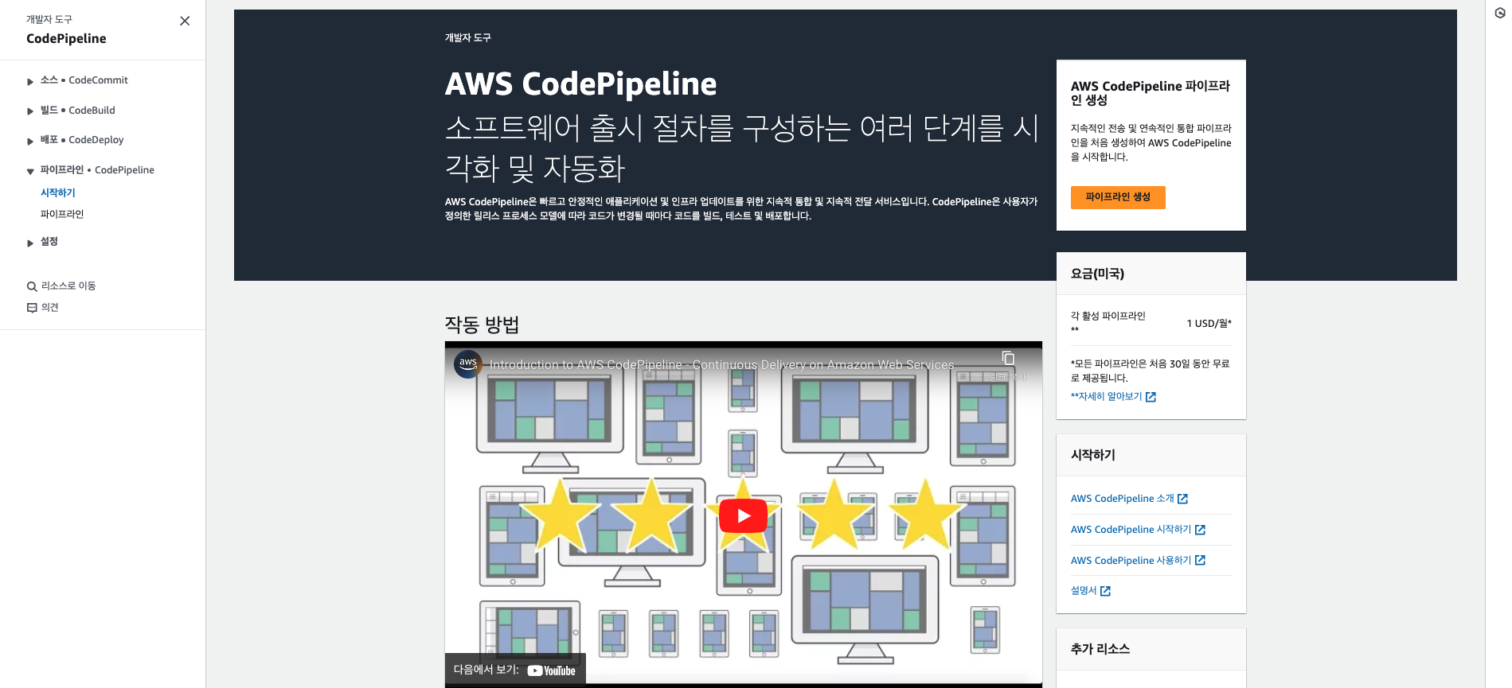Expand the 소스 CodeCommit section

pos(30,81)
